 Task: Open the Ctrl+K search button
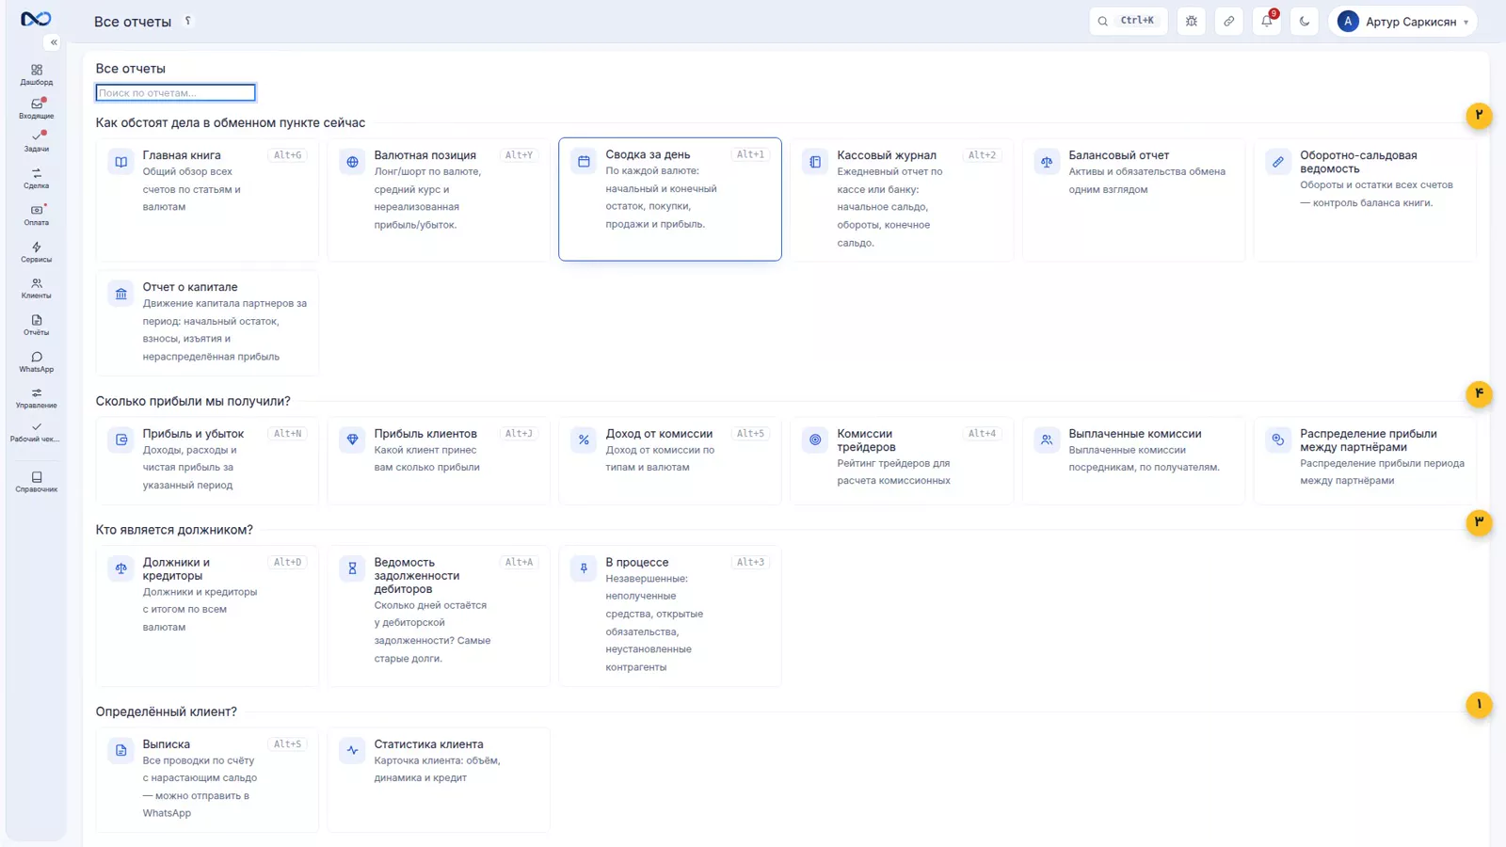click(x=1128, y=21)
